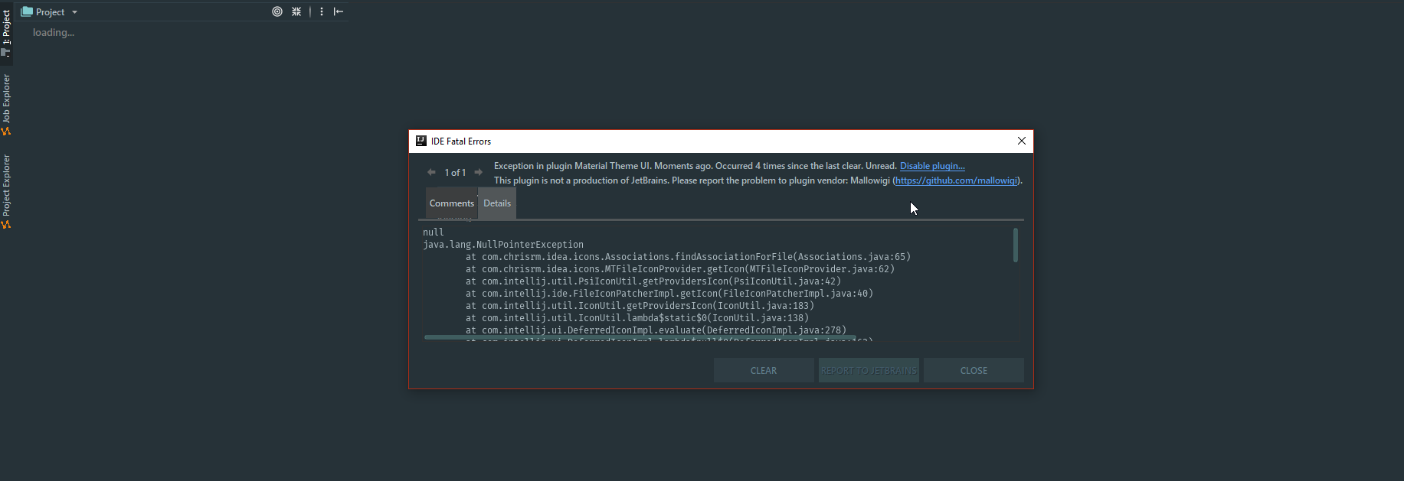Click the Associations.findAssociationForFile stack line
The height and width of the screenshot is (481, 1404).
[x=688, y=257]
